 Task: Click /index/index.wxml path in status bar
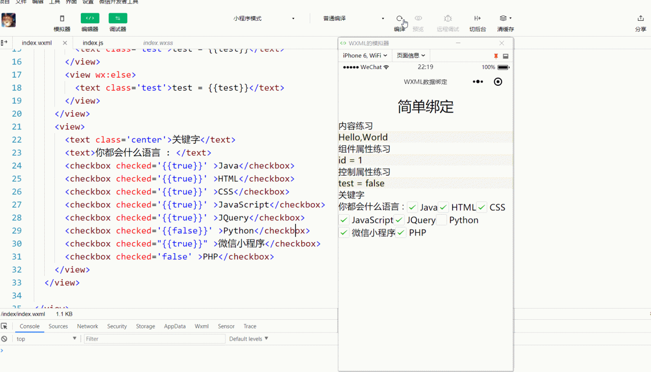click(23, 314)
